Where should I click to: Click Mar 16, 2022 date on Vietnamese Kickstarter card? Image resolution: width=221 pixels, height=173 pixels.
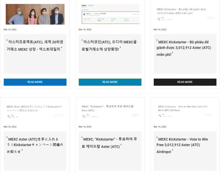160,30
